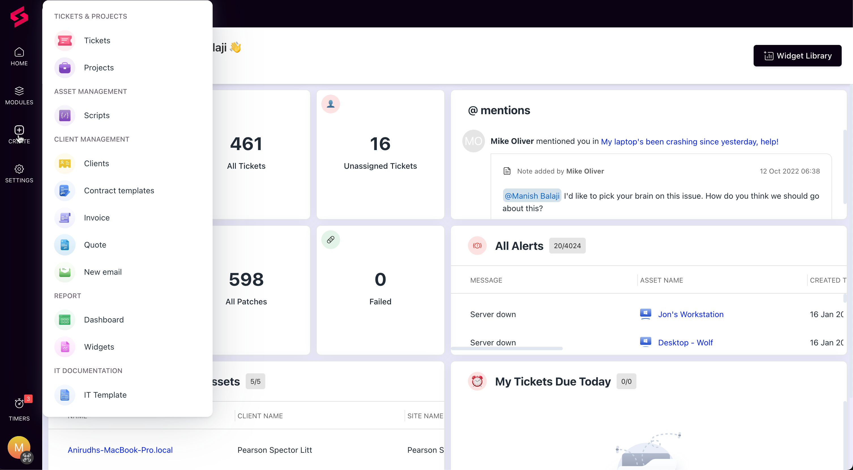Open the Timers stopwatch icon
Screen dimensions: 853x470
[19, 403]
